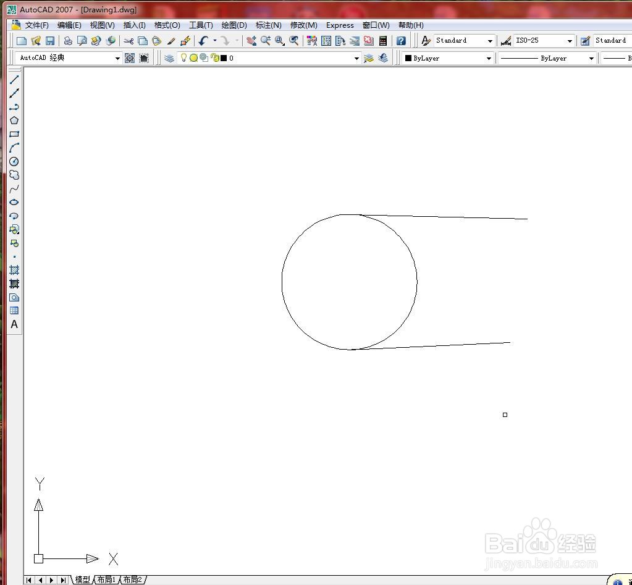This screenshot has height=585, width=632.
Task: Select the Revision Cloud tool
Action: [14, 175]
